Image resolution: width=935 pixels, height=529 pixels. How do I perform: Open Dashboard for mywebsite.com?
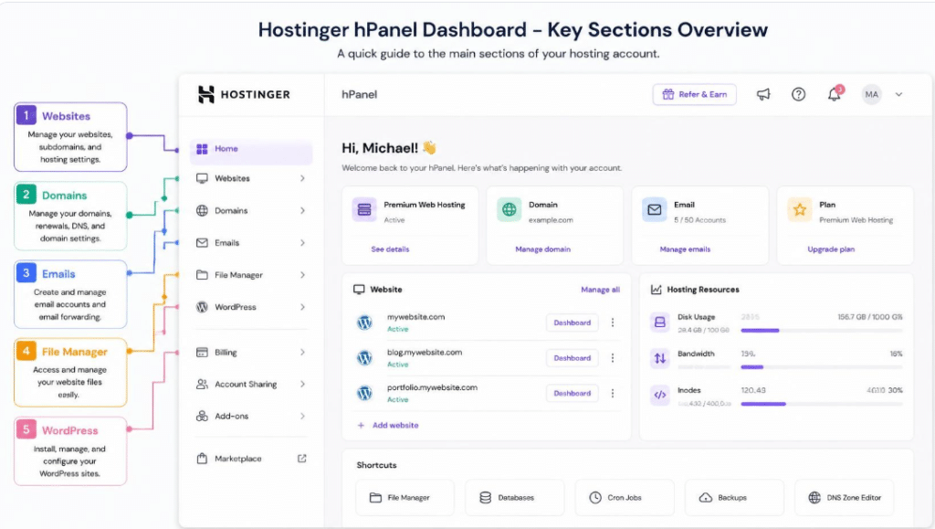(572, 323)
